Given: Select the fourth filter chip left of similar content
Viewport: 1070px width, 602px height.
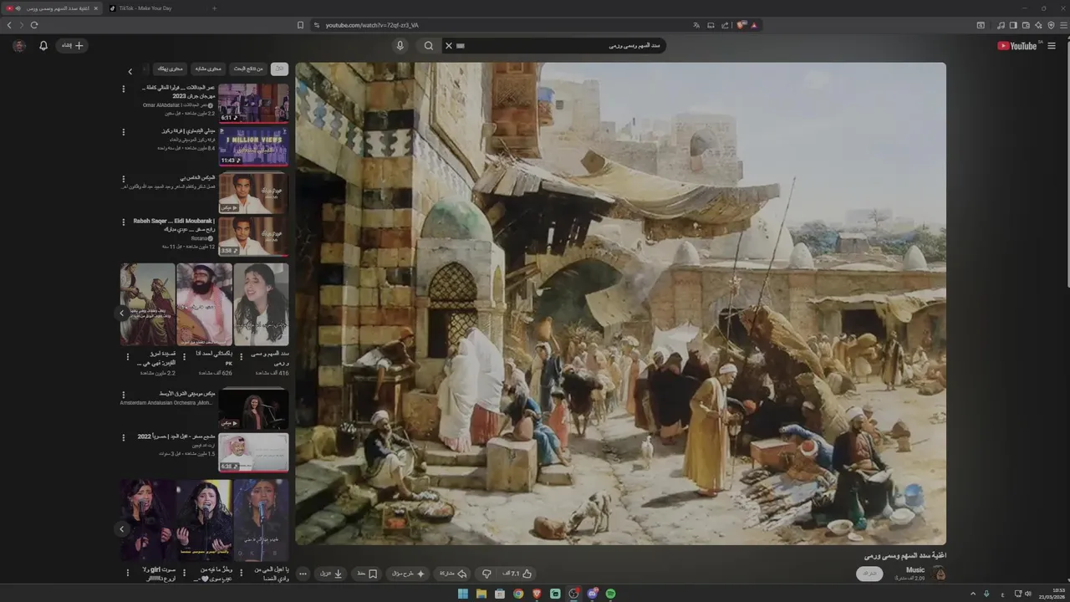Looking at the screenshot, I should tap(170, 69).
